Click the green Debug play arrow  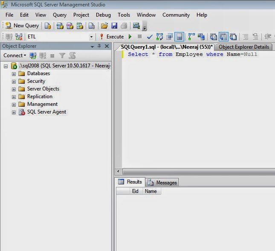click(130, 37)
